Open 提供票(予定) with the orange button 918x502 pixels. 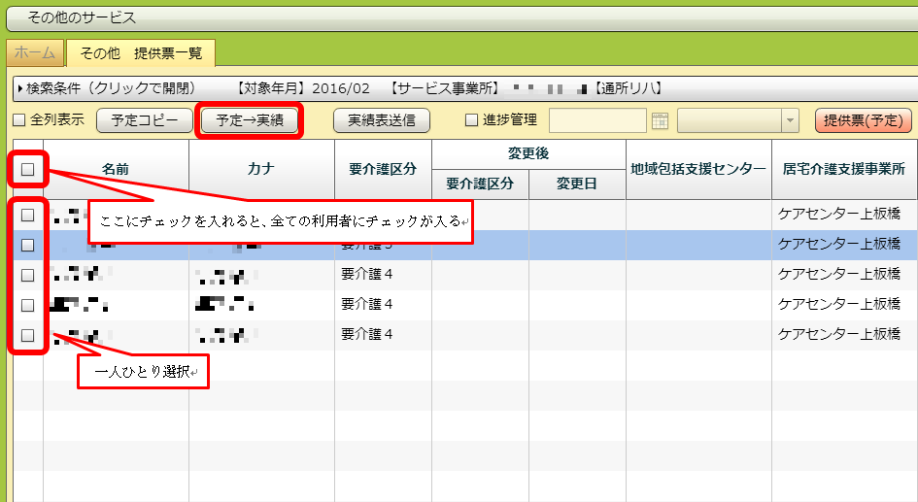863,120
